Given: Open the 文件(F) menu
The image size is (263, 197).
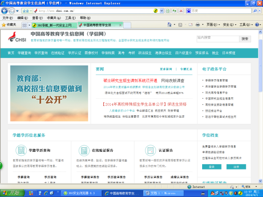Looking at the screenshot, I should (x=8, y=18).
